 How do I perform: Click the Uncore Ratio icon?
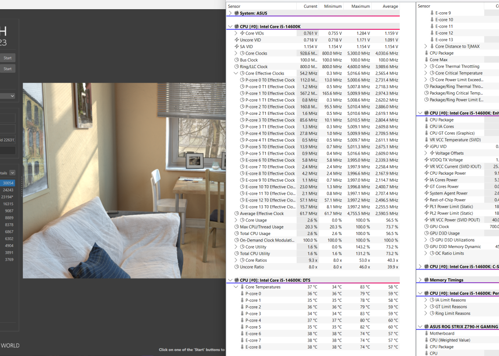(236, 267)
